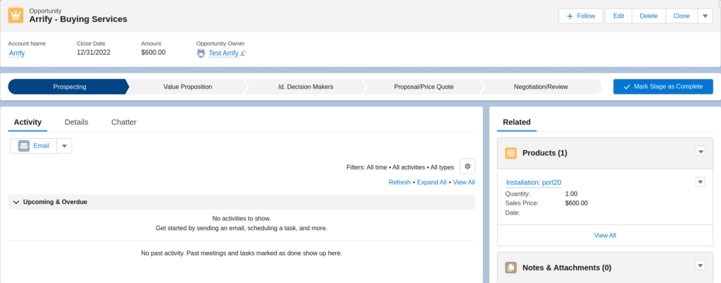721x283 pixels.
Task: Open Installation: port20 row actions dropdown
Action: [700, 182]
